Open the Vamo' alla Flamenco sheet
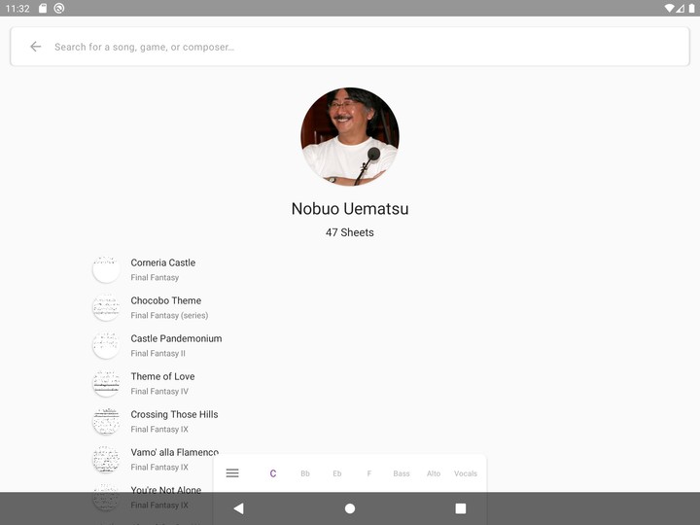The image size is (700, 525). pyautogui.click(x=175, y=452)
